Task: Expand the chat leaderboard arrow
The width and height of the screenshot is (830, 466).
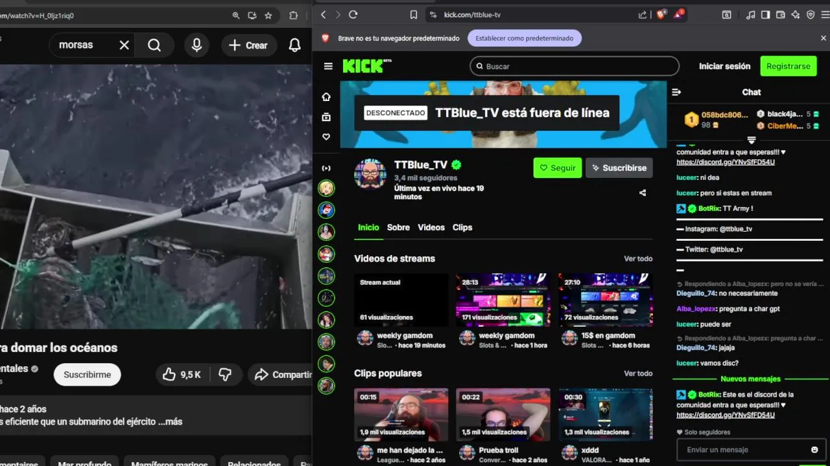Action: 752,140
